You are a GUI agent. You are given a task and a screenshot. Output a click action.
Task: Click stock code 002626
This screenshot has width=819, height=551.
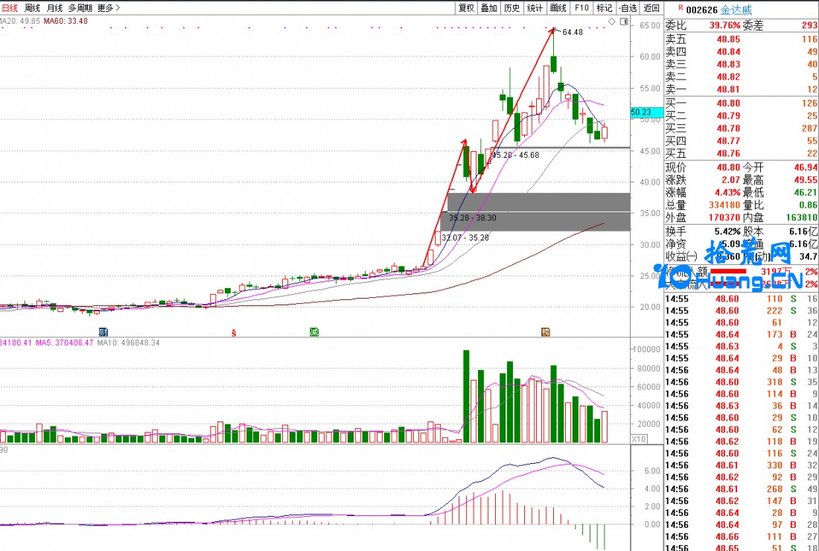tap(702, 10)
